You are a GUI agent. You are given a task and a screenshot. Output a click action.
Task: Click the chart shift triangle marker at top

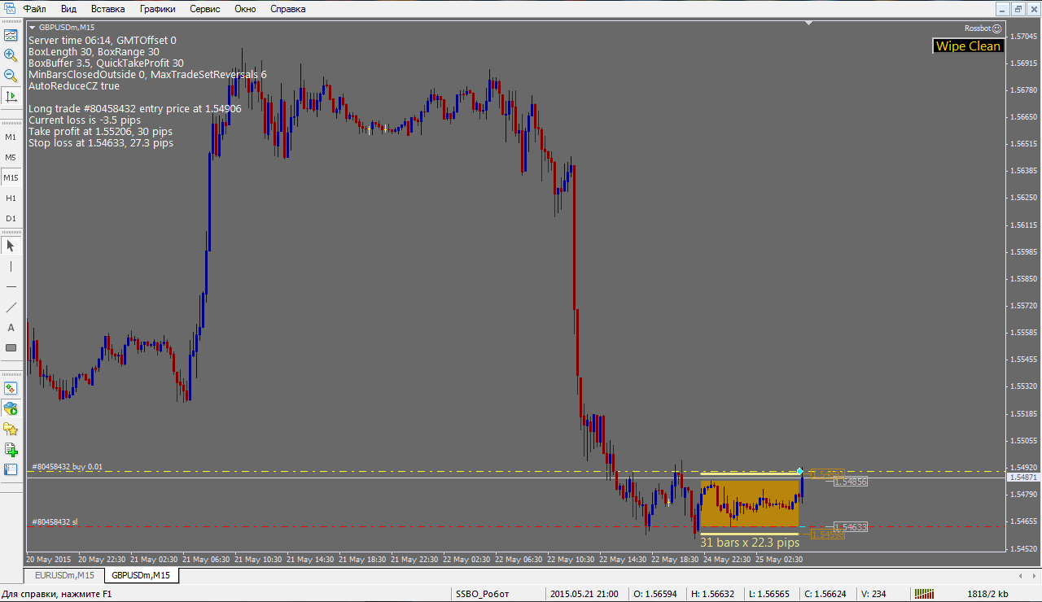pos(808,24)
